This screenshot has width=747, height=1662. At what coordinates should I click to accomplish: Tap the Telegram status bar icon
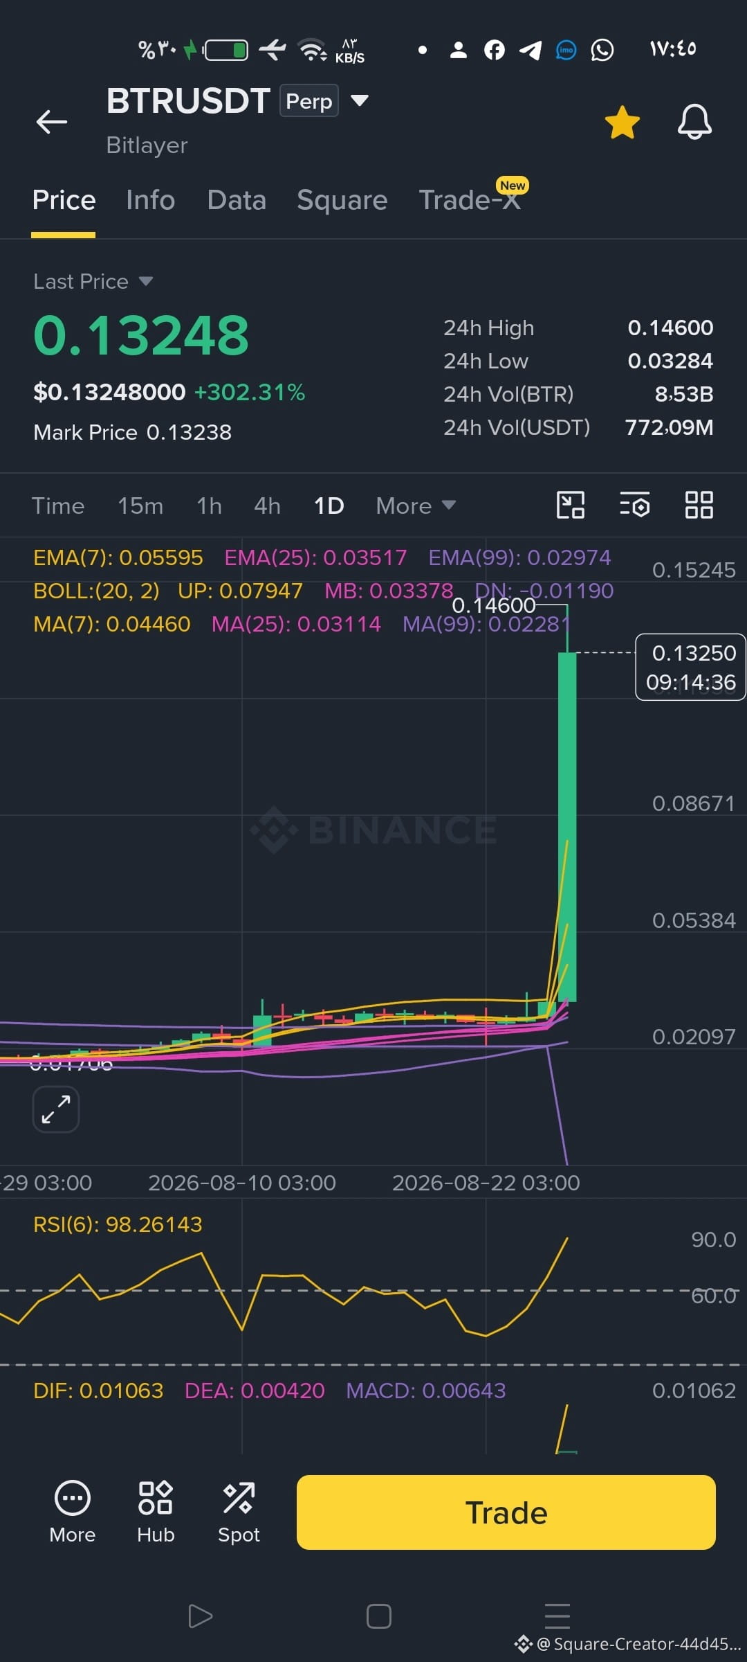(531, 50)
